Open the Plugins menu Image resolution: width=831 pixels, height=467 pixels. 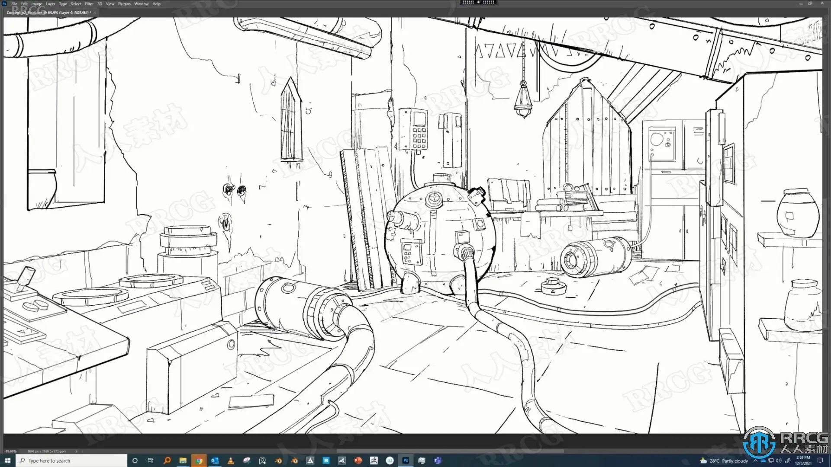pos(124,4)
